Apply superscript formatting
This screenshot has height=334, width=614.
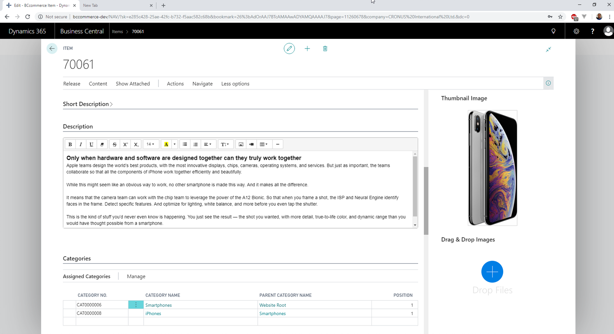pyautogui.click(x=126, y=144)
